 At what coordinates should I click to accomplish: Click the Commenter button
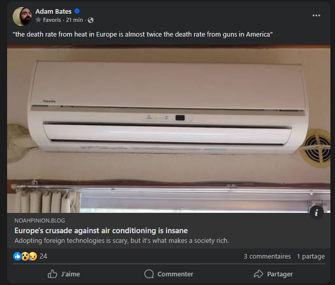[169, 274]
